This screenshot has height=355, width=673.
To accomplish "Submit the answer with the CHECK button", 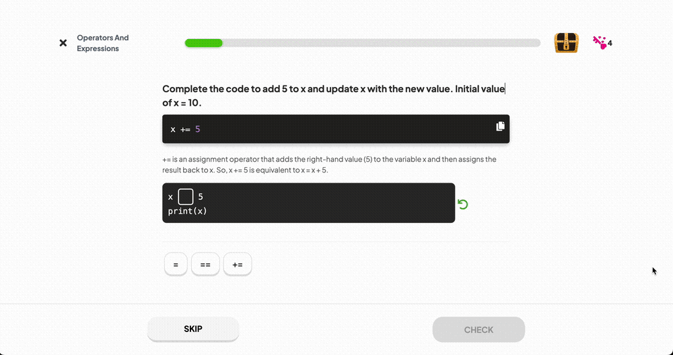I will (479, 329).
